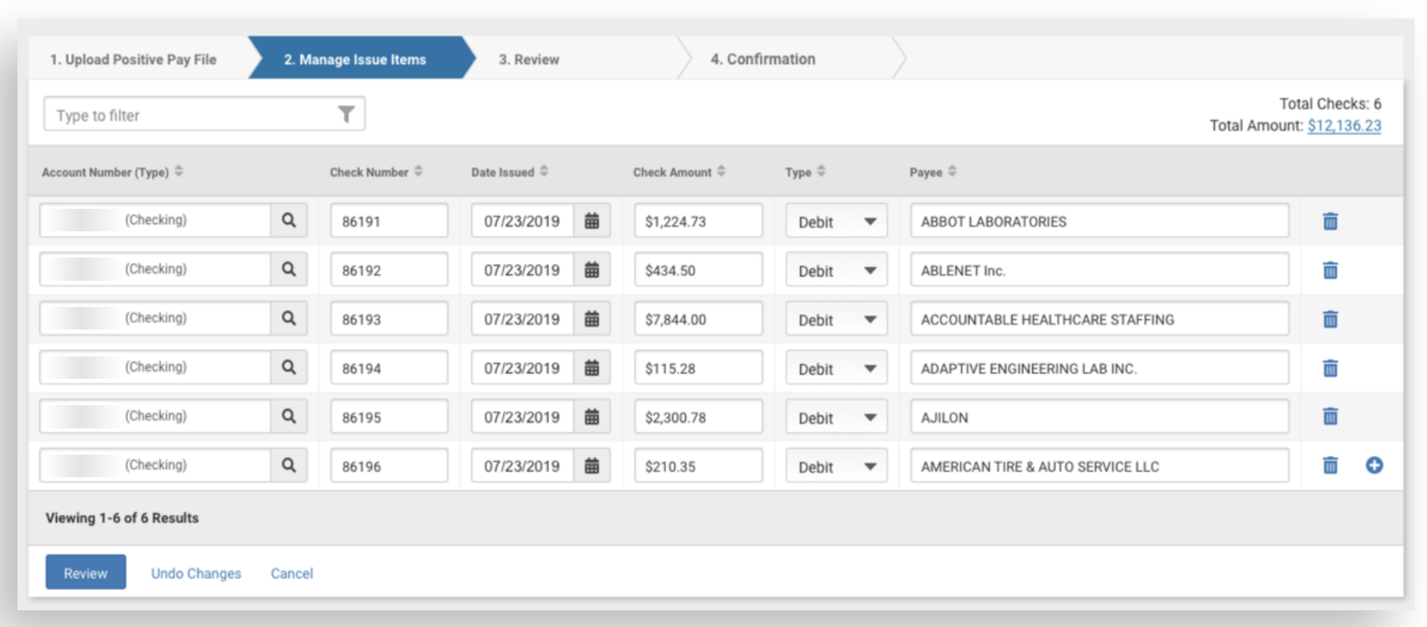Search account for check 86191 row

tap(289, 220)
